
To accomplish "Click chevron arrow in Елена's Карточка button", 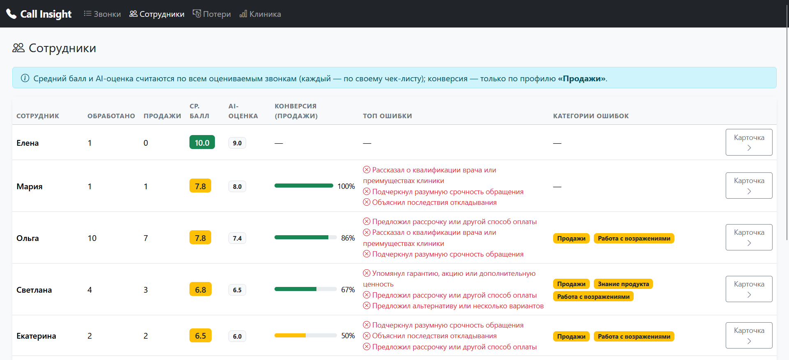I will 749,148.
